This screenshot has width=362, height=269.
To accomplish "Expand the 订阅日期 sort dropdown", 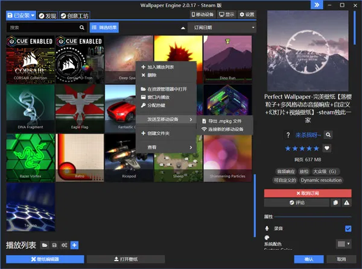I will point(223,28).
